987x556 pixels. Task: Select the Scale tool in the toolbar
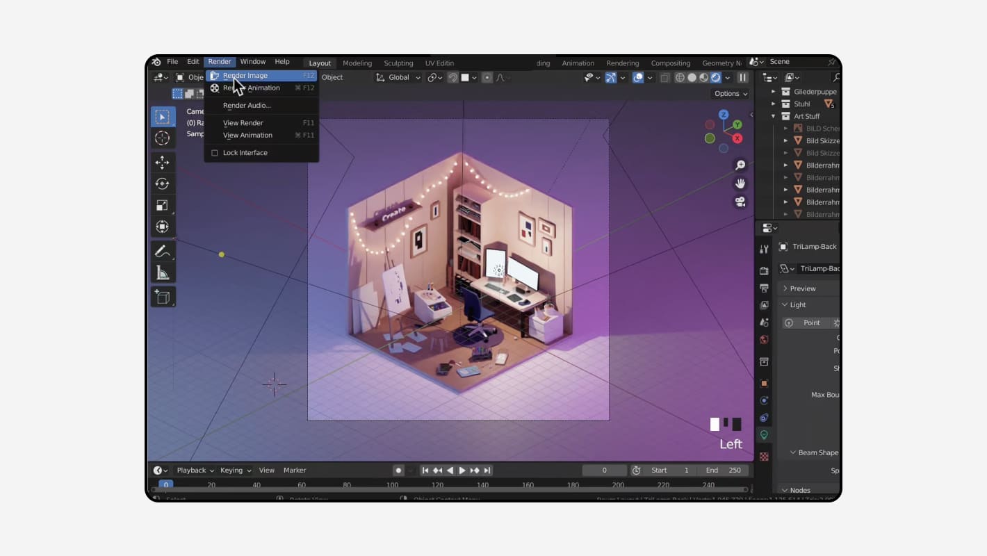pyautogui.click(x=162, y=205)
